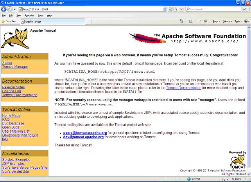
Task: Click the Favorites star button
Action: click(9, 21)
